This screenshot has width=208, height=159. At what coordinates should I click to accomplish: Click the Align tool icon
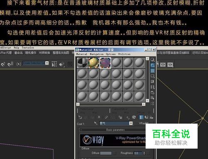(62, 65)
